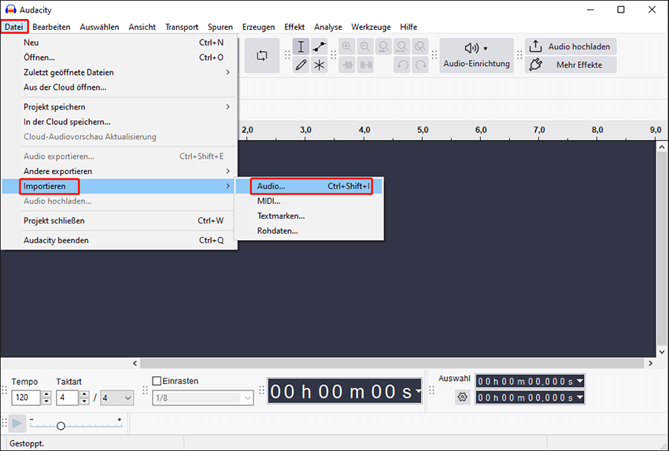Click the 5,0 mark on the timeline ruler
669x451 pixels.
[423, 130]
